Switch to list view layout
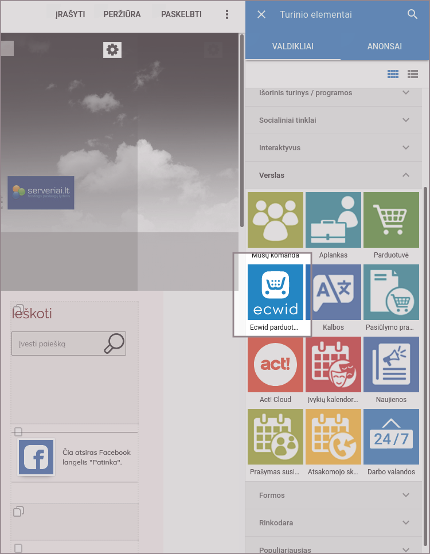The height and width of the screenshot is (554, 430). pos(413,74)
